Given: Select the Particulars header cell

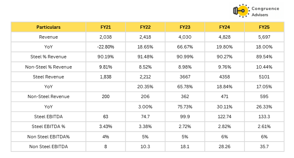Looking at the screenshot, I should (48, 27).
